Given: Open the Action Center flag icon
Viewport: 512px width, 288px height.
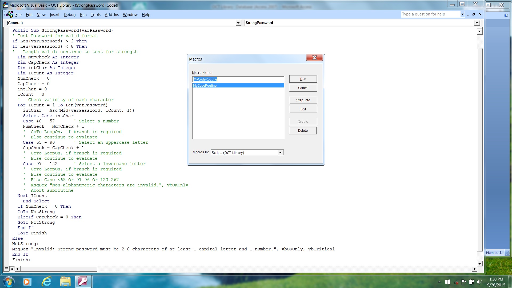Looking at the screenshot, I should click(x=464, y=282).
